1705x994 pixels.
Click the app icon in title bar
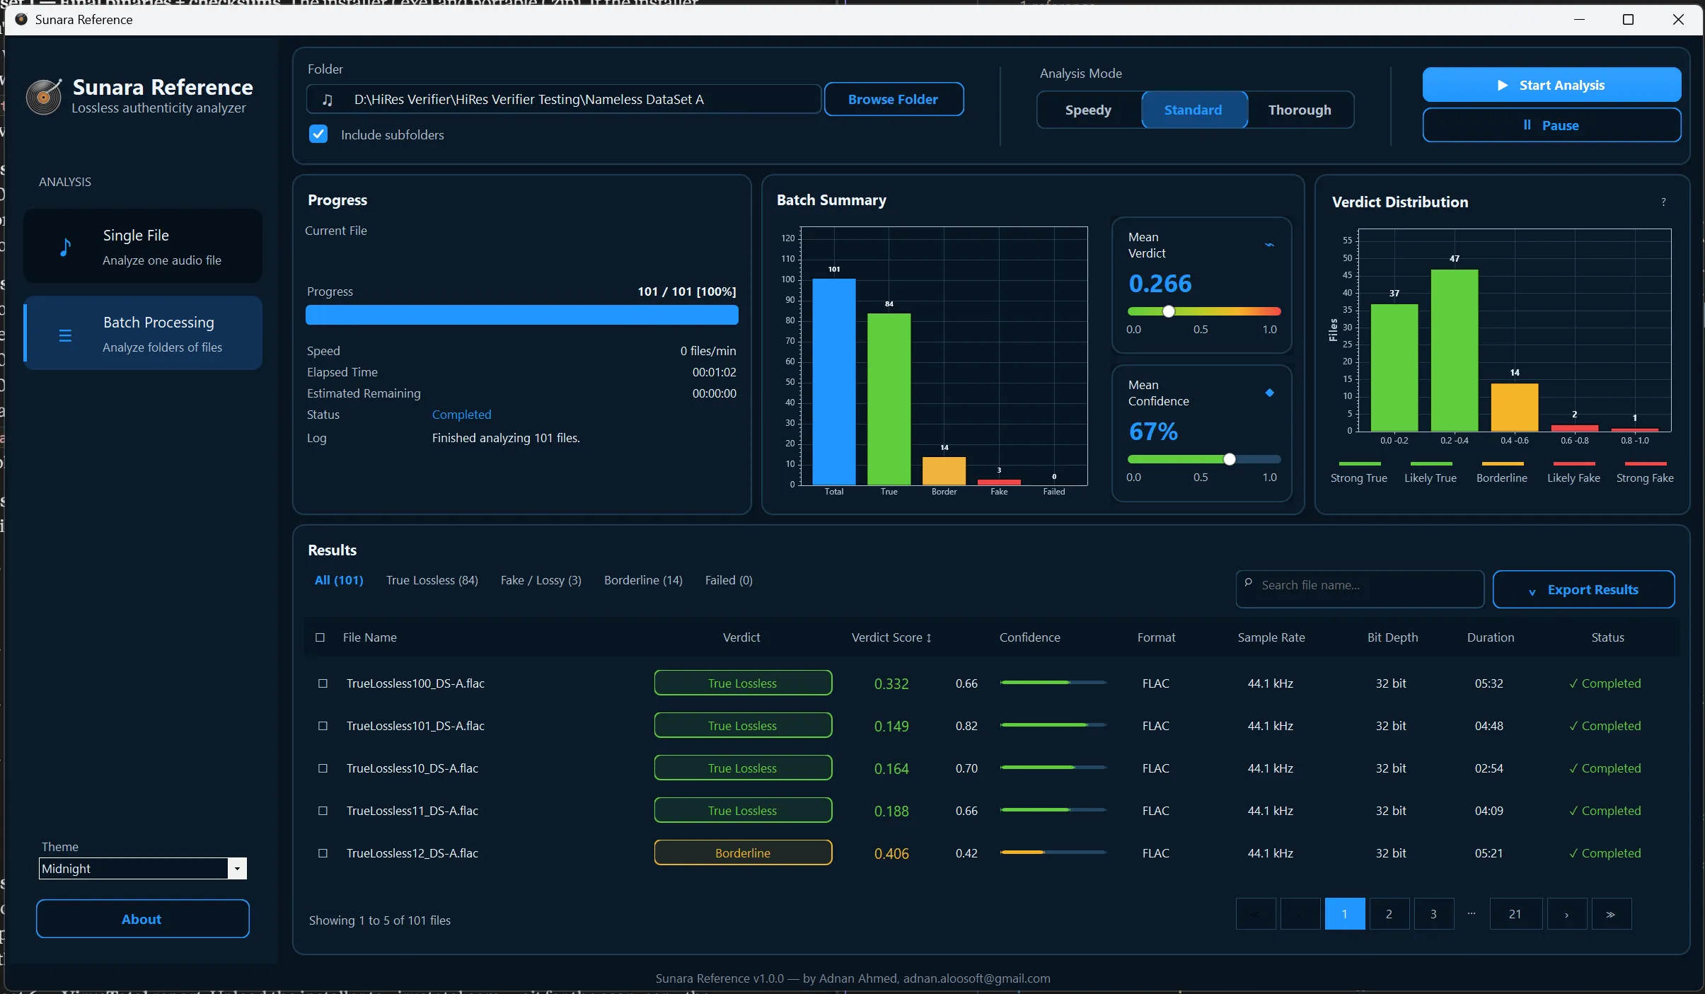tap(21, 19)
